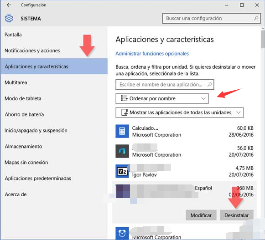This screenshot has width=265, height=240.
Task: Select Aplicaciones y características in the sidebar
Action: (54, 66)
